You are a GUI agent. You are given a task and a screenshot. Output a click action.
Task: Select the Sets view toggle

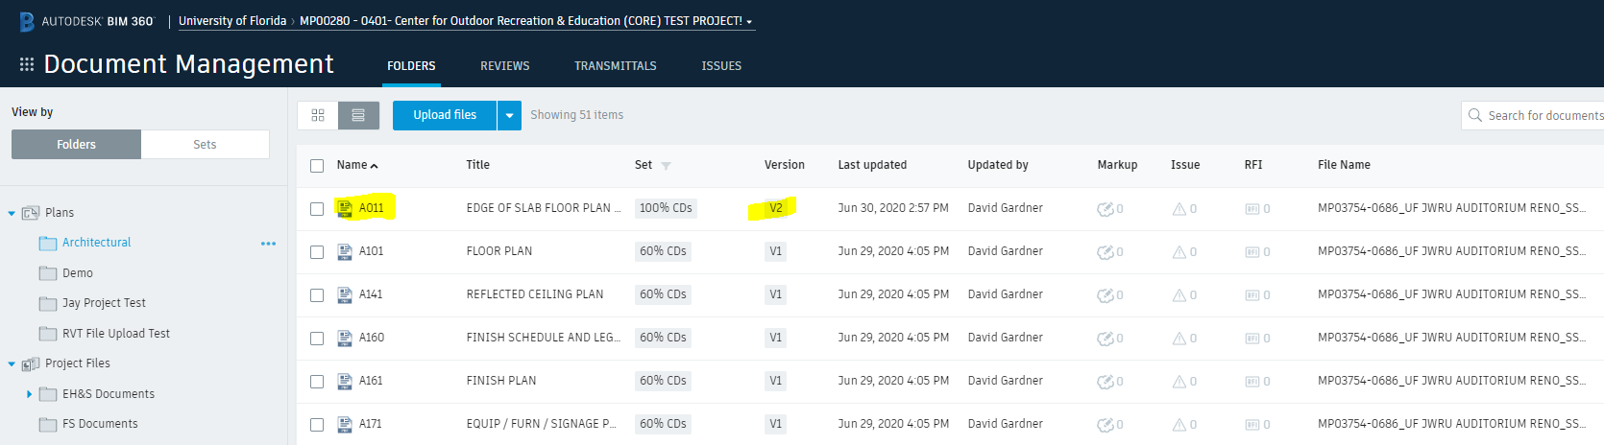click(205, 145)
